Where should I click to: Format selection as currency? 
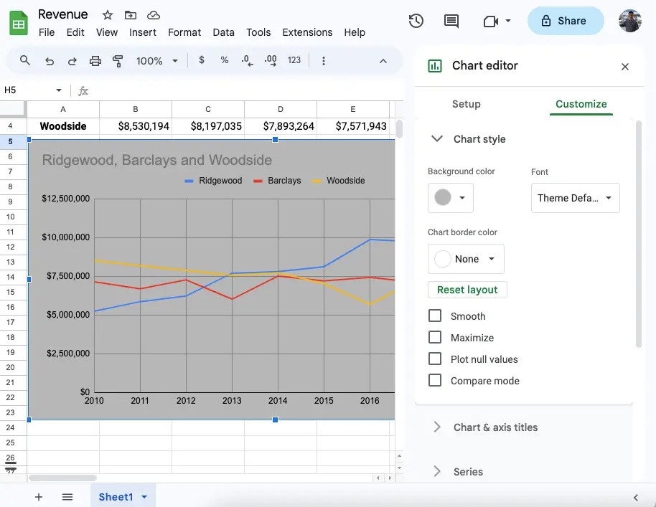(201, 60)
